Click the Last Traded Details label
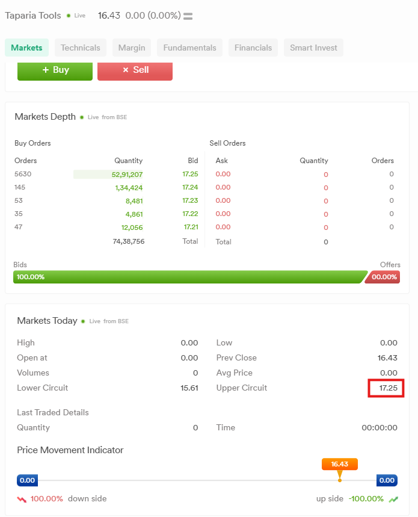 point(53,413)
